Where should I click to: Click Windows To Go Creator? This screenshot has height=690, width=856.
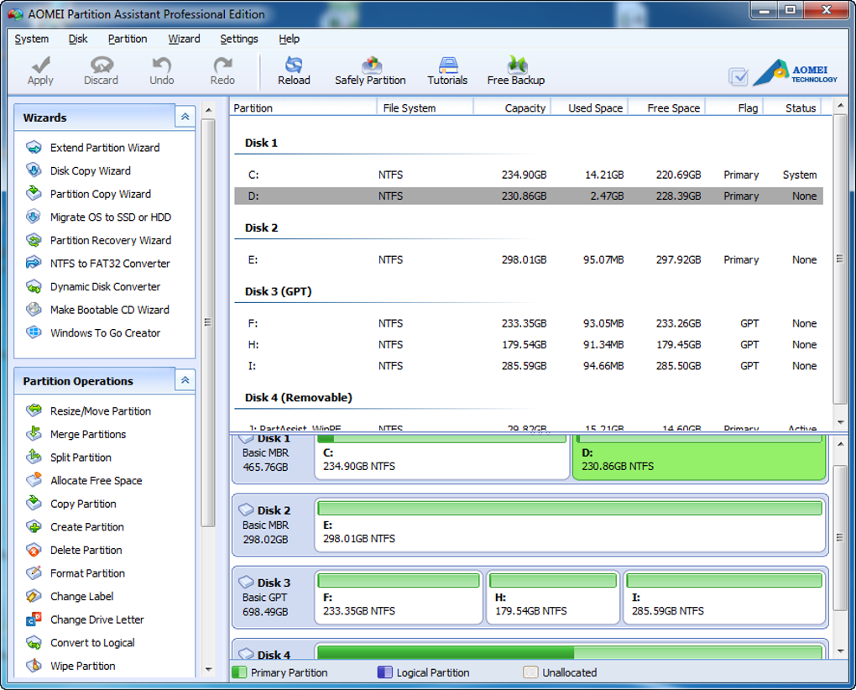[x=105, y=333]
